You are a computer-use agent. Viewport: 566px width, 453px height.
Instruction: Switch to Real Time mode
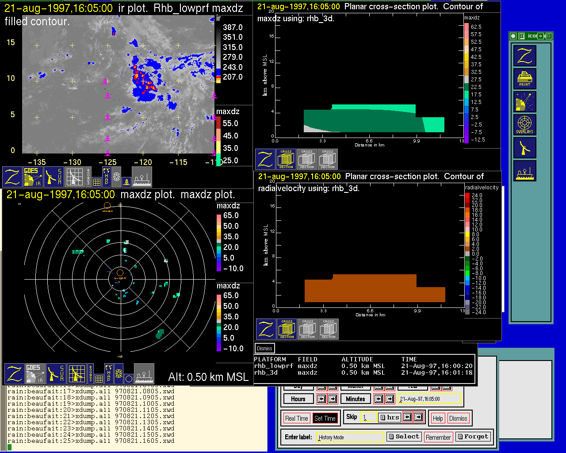296,418
